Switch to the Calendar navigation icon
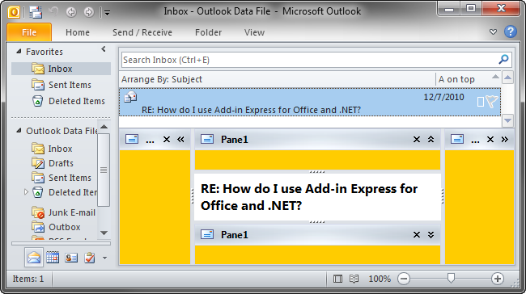The height and width of the screenshot is (294, 526). coord(53,258)
